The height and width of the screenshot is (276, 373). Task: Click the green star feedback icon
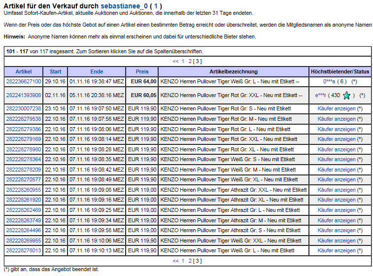click(346, 96)
